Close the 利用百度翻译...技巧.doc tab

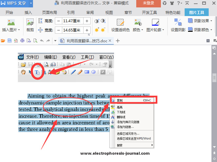[x=110, y=40]
